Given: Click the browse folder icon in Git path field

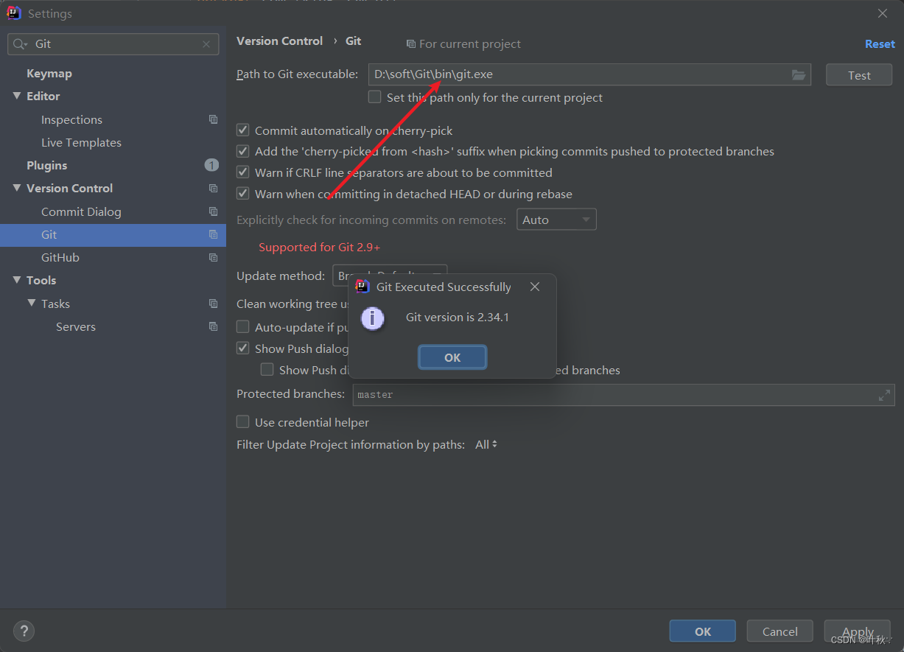Looking at the screenshot, I should [x=798, y=74].
